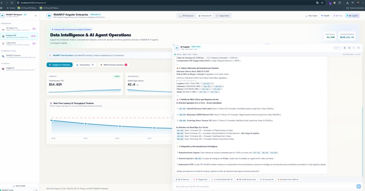This screenshot has width=365, height=191.
Task: Click the View Guide button in the header
Action: pyautogui.click(x=311, y=16)
